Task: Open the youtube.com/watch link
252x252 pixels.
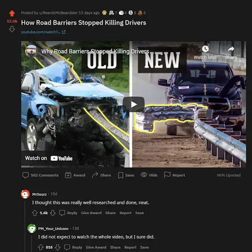Action: click(43, 32)
